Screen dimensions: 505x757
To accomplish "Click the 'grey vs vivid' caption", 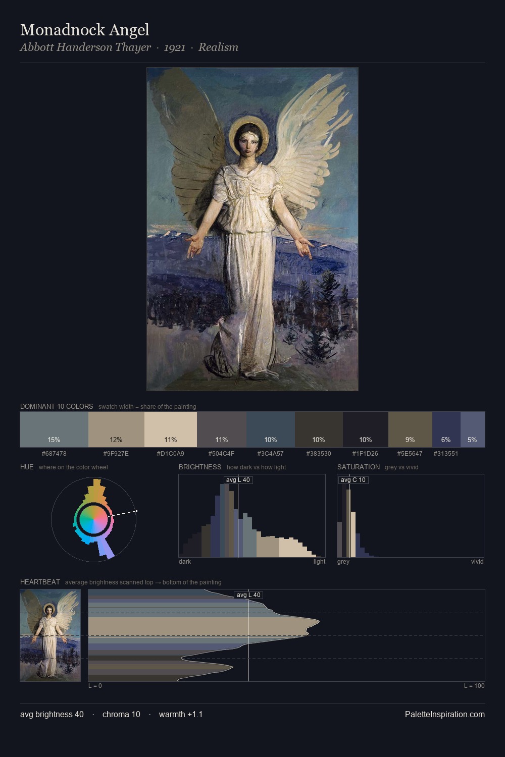I will [x=401, y=467].
